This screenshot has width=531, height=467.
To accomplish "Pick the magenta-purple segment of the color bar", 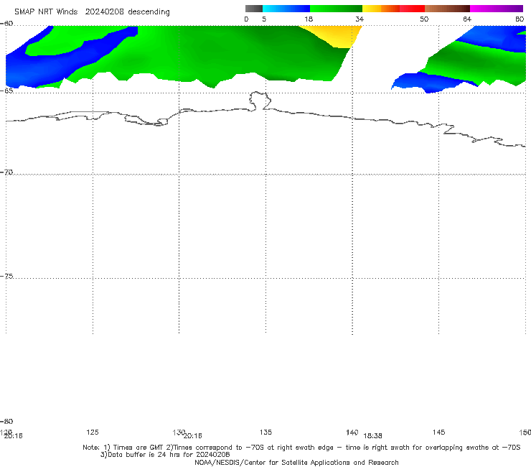I will click(x=497, y=9).
